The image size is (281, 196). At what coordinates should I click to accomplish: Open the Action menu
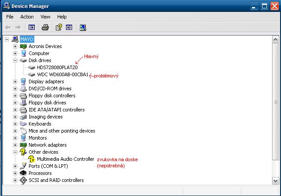point(27,17)
